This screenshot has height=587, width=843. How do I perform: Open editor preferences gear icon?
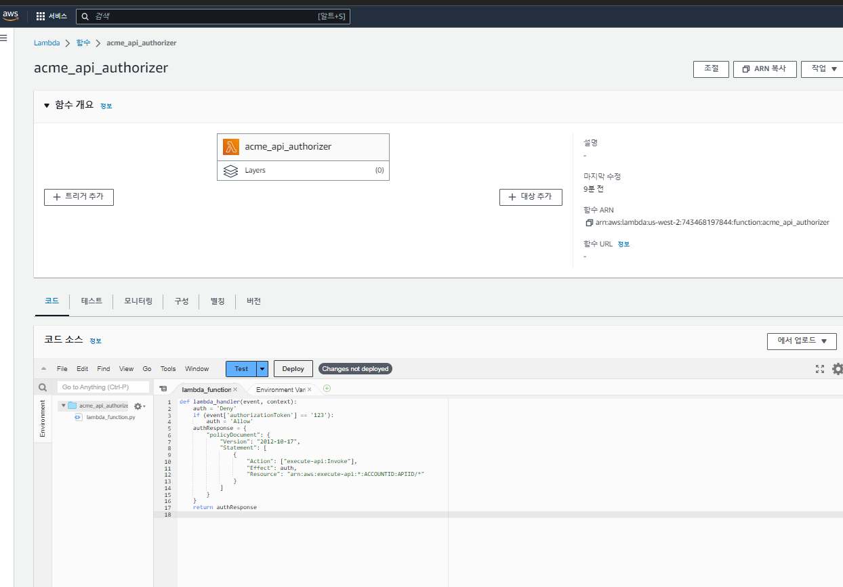click(838, 369)
